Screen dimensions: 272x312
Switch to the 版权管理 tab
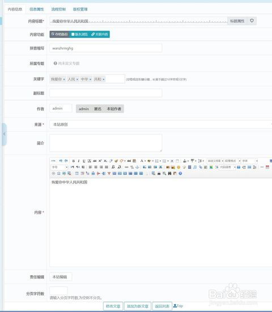tap(80, 9)
